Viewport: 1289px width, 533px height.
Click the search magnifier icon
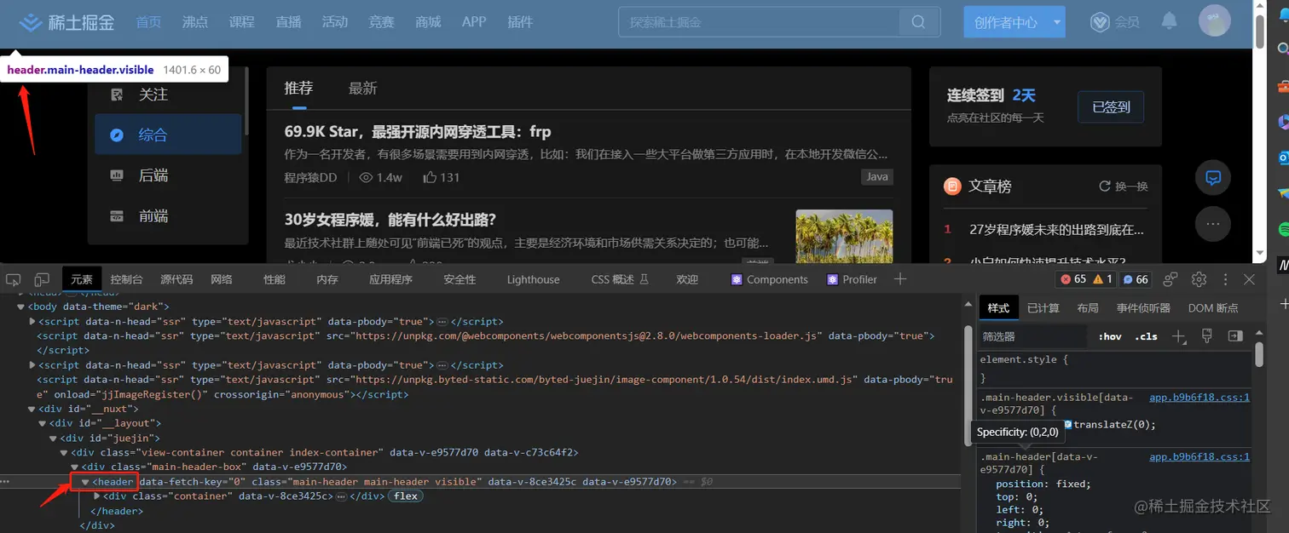click(918, 22)
